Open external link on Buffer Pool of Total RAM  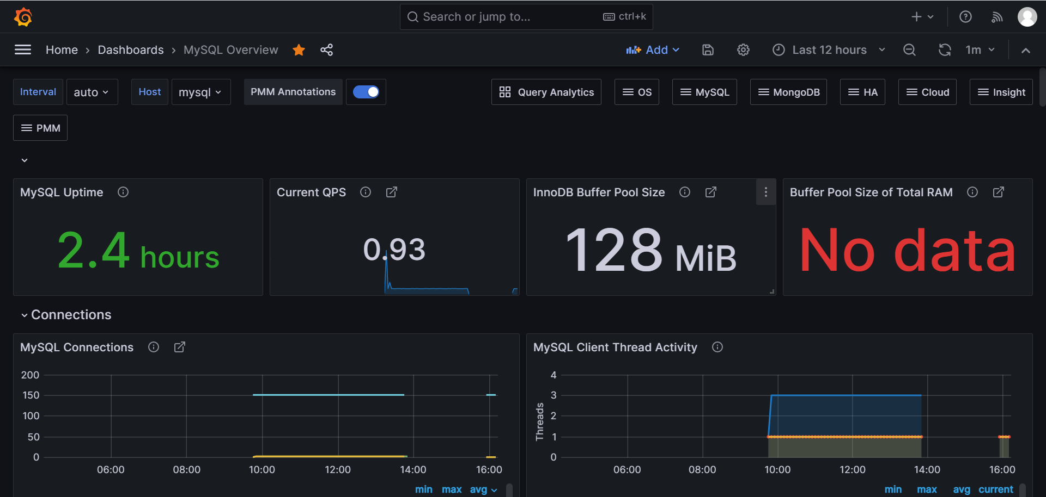tap(999, 192)
